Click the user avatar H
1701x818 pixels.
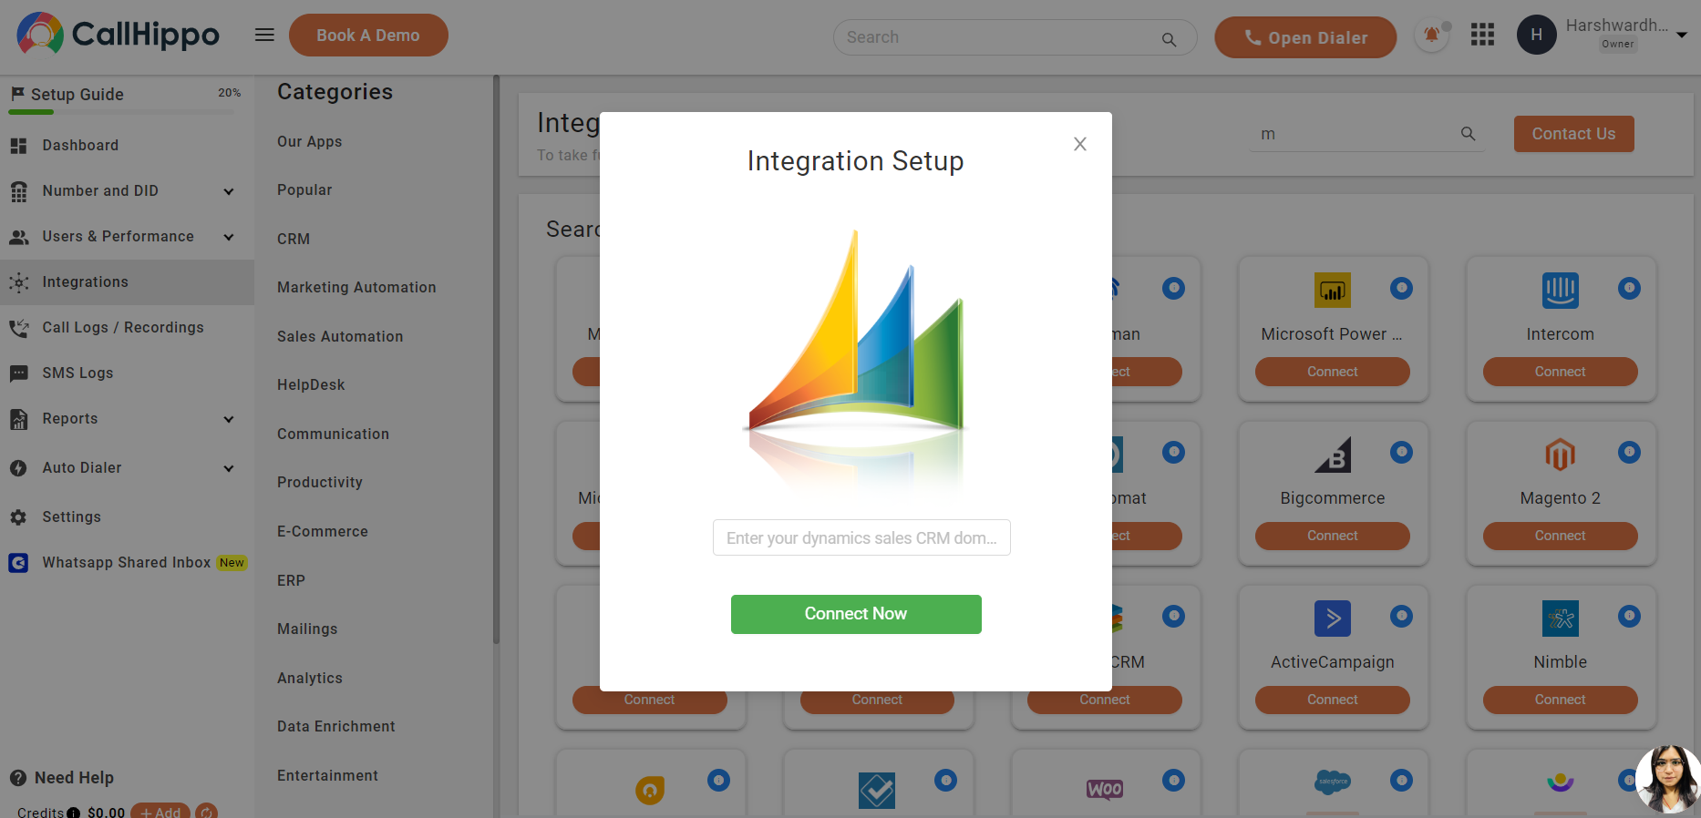click(1537, 35)
